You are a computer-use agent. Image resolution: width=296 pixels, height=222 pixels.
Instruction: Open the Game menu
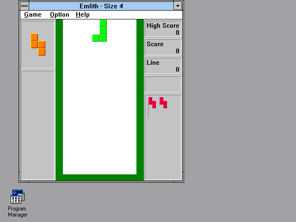(x=33, y=15)
